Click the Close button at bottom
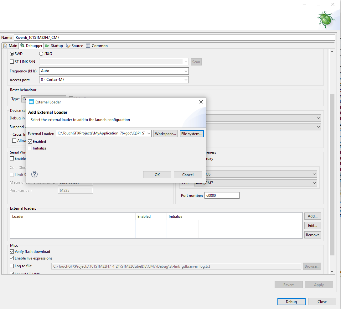The height and width of the screenshot is (309, 341). pyautogui.click(x=322, y=301)
